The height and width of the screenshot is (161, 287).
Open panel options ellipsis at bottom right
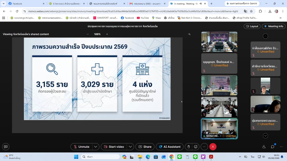(281, 147)
